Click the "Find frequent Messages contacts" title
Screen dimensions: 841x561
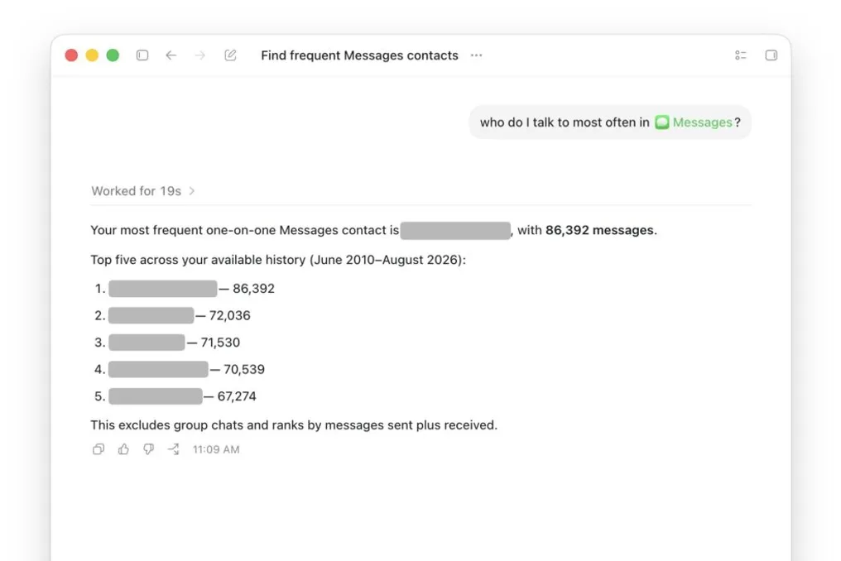(x=359, y=55)
